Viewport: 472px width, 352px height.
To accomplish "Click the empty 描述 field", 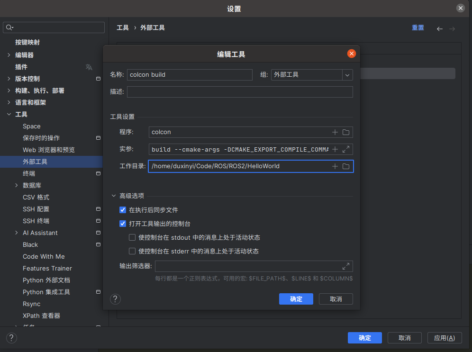I will 240,92.
